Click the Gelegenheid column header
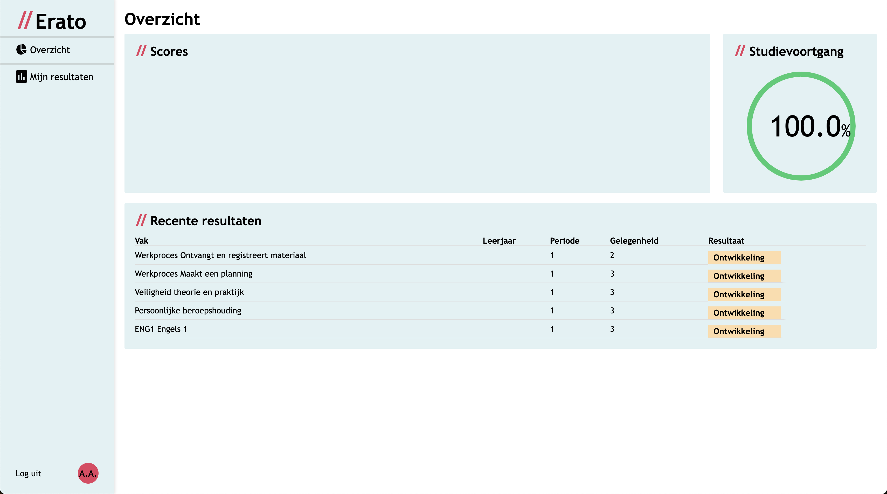Image resolution: width=887 pixels, height=494 pixels. 634,241
